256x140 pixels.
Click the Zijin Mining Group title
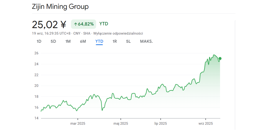60,6
